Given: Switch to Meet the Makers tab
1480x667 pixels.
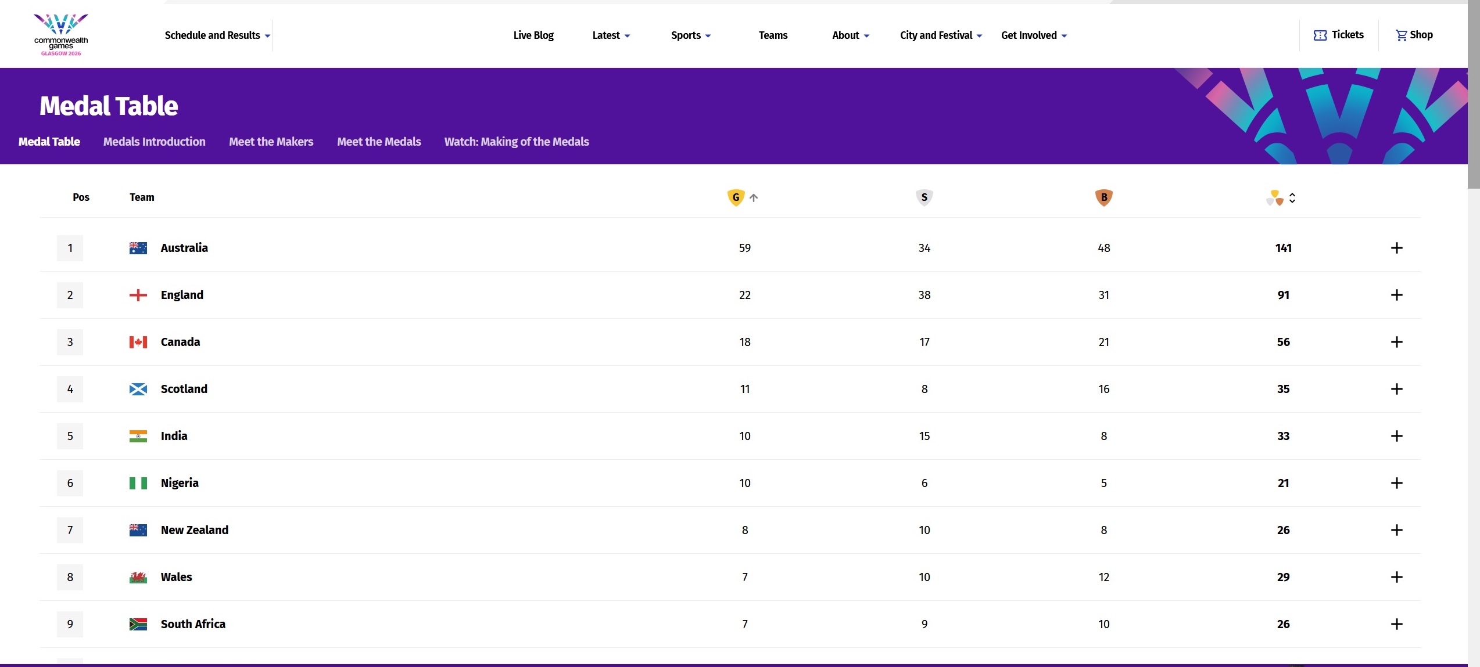Looking at the screenshot, I should pyautogui.click(x=271, y=142).
